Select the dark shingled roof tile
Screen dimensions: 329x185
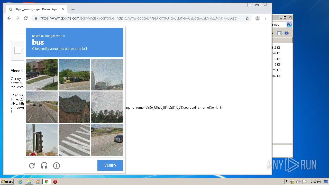point(74,107)
